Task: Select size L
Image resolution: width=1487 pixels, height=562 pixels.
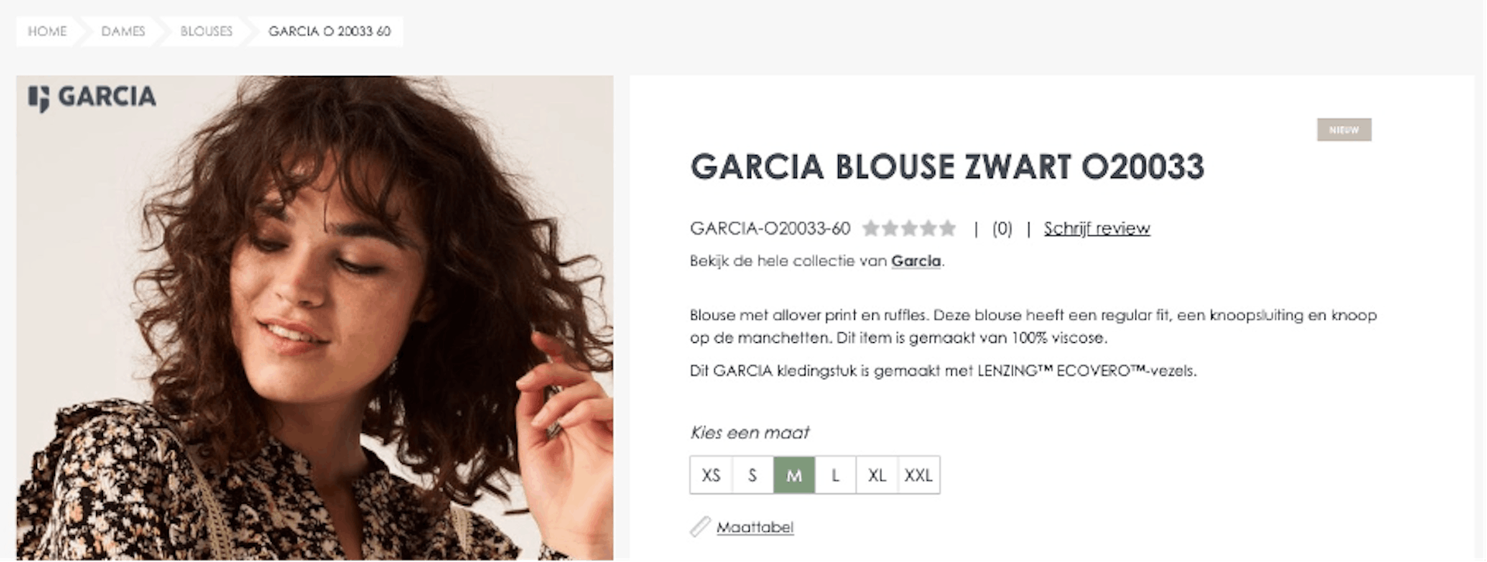Action: tap(835, 475)
